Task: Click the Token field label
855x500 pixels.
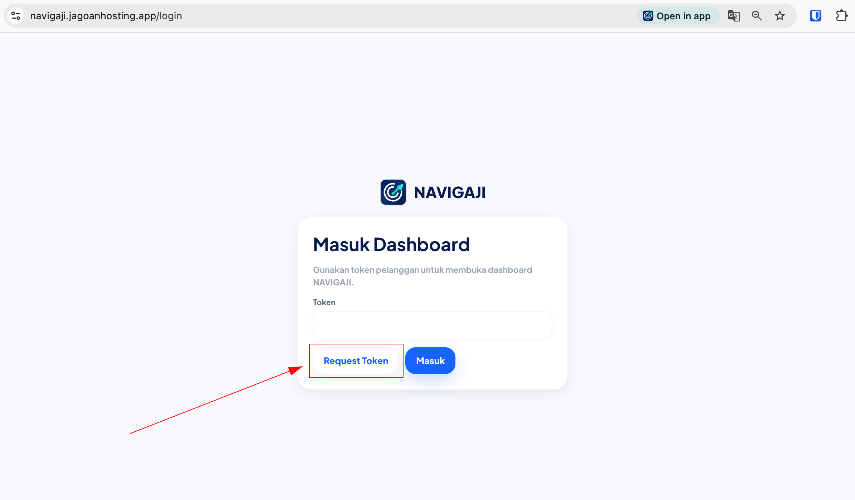Action: 324,302
